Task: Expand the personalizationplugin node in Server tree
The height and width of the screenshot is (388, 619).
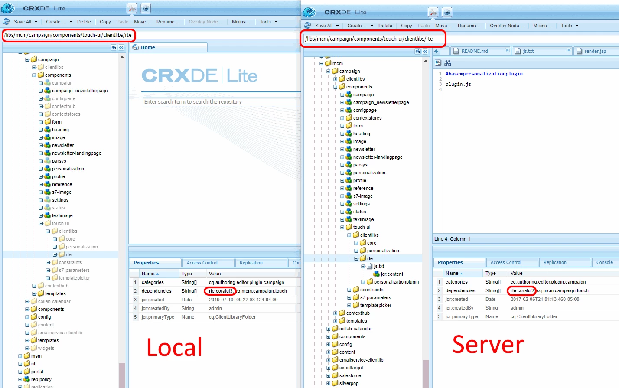Action: pos(363,282)
